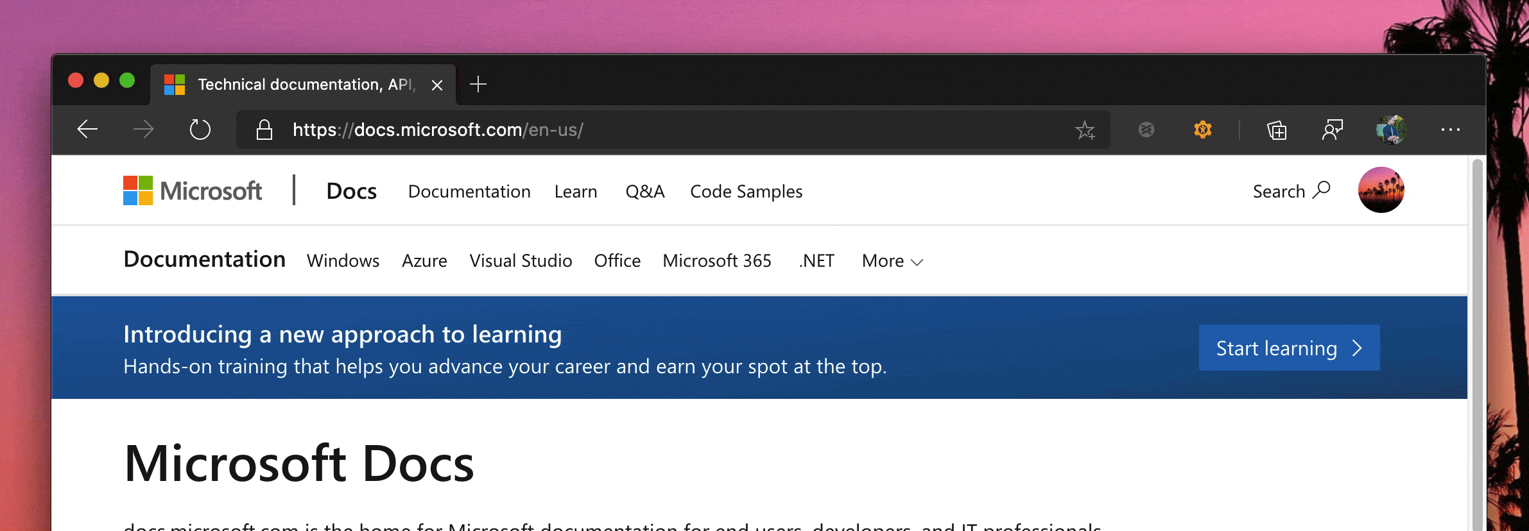Open the Docs home link
The image size is (1529, 531).
click(351, 191)
